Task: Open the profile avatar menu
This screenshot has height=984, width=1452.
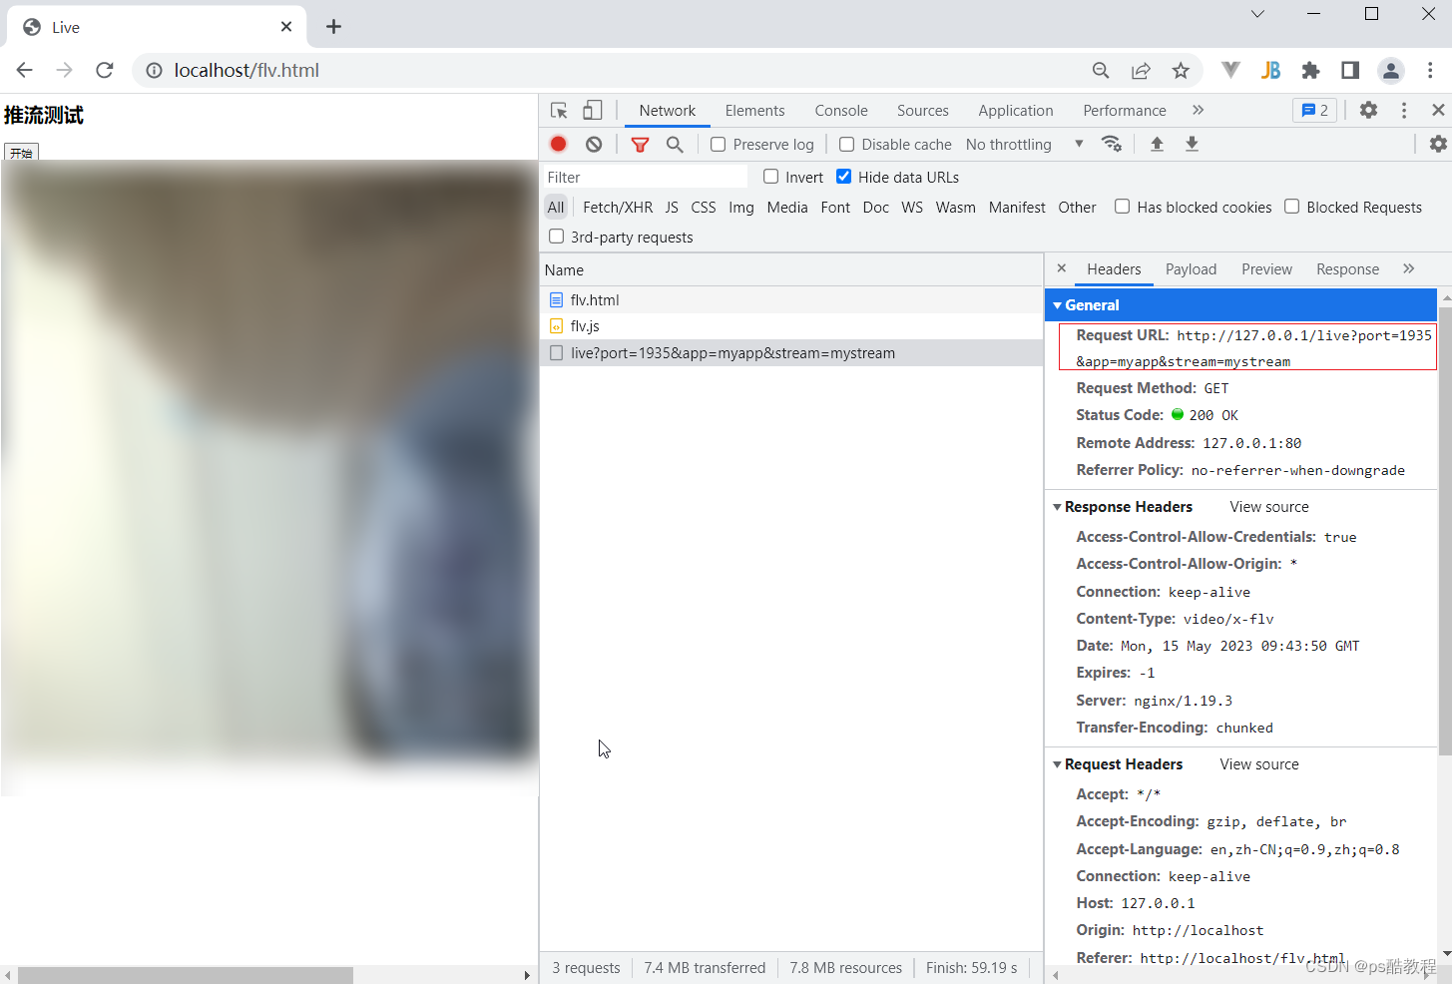Action: (x=1390, y=70)
